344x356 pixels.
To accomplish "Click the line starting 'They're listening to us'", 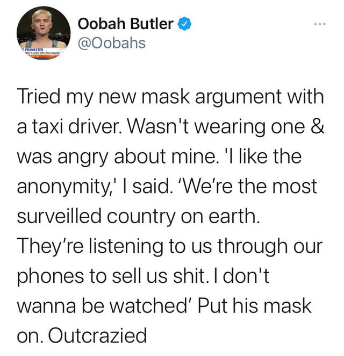I will 171,247.
